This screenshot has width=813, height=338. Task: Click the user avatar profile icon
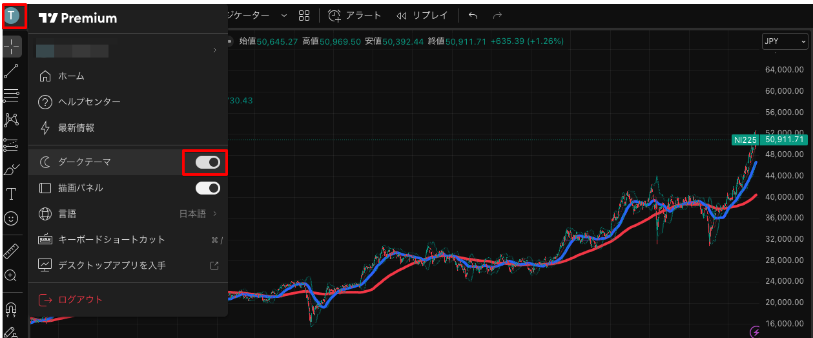pyautogui.click(x=13, y=15)
